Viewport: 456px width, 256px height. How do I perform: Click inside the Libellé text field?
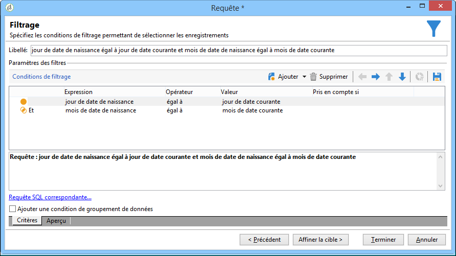pos(239,50)
